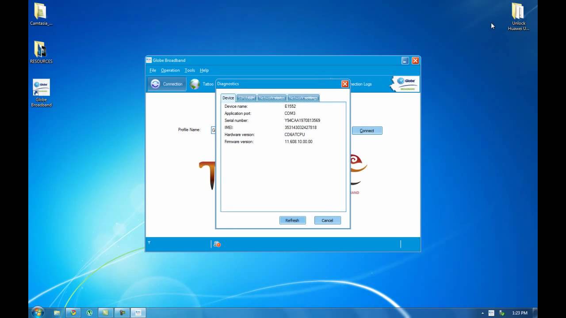This screenshot has width=566, height=318.
Task: Switch to Globe Broadband taskbar button
Action: 138,313
